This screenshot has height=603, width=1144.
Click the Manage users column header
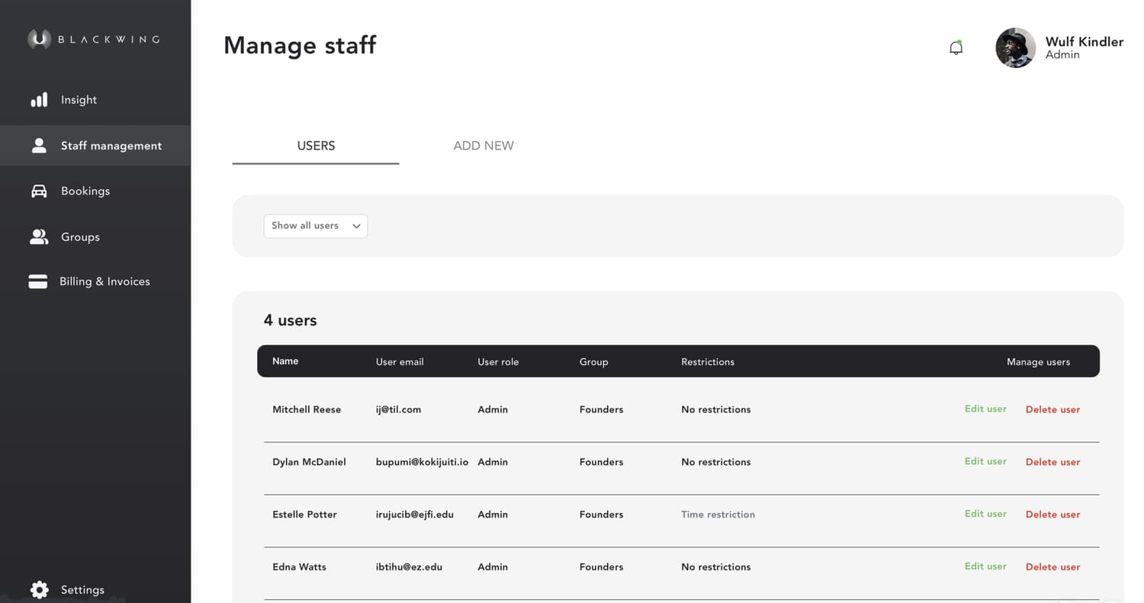1038,361
